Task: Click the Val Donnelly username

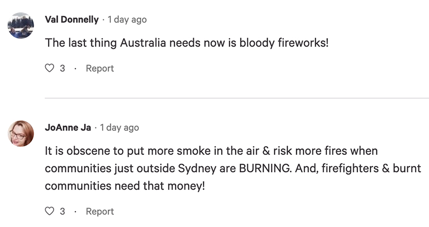Action: 71,19
